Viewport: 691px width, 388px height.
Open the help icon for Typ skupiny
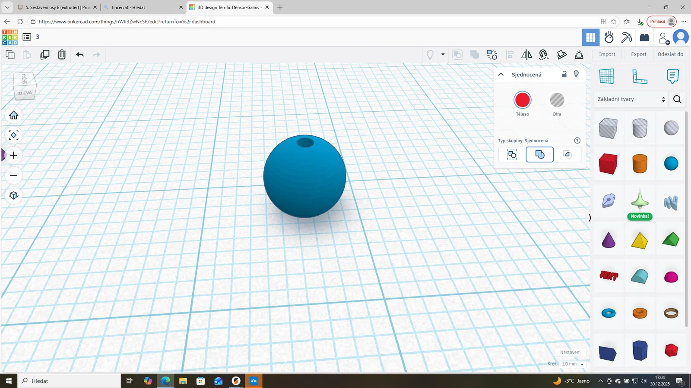(577, 141)
